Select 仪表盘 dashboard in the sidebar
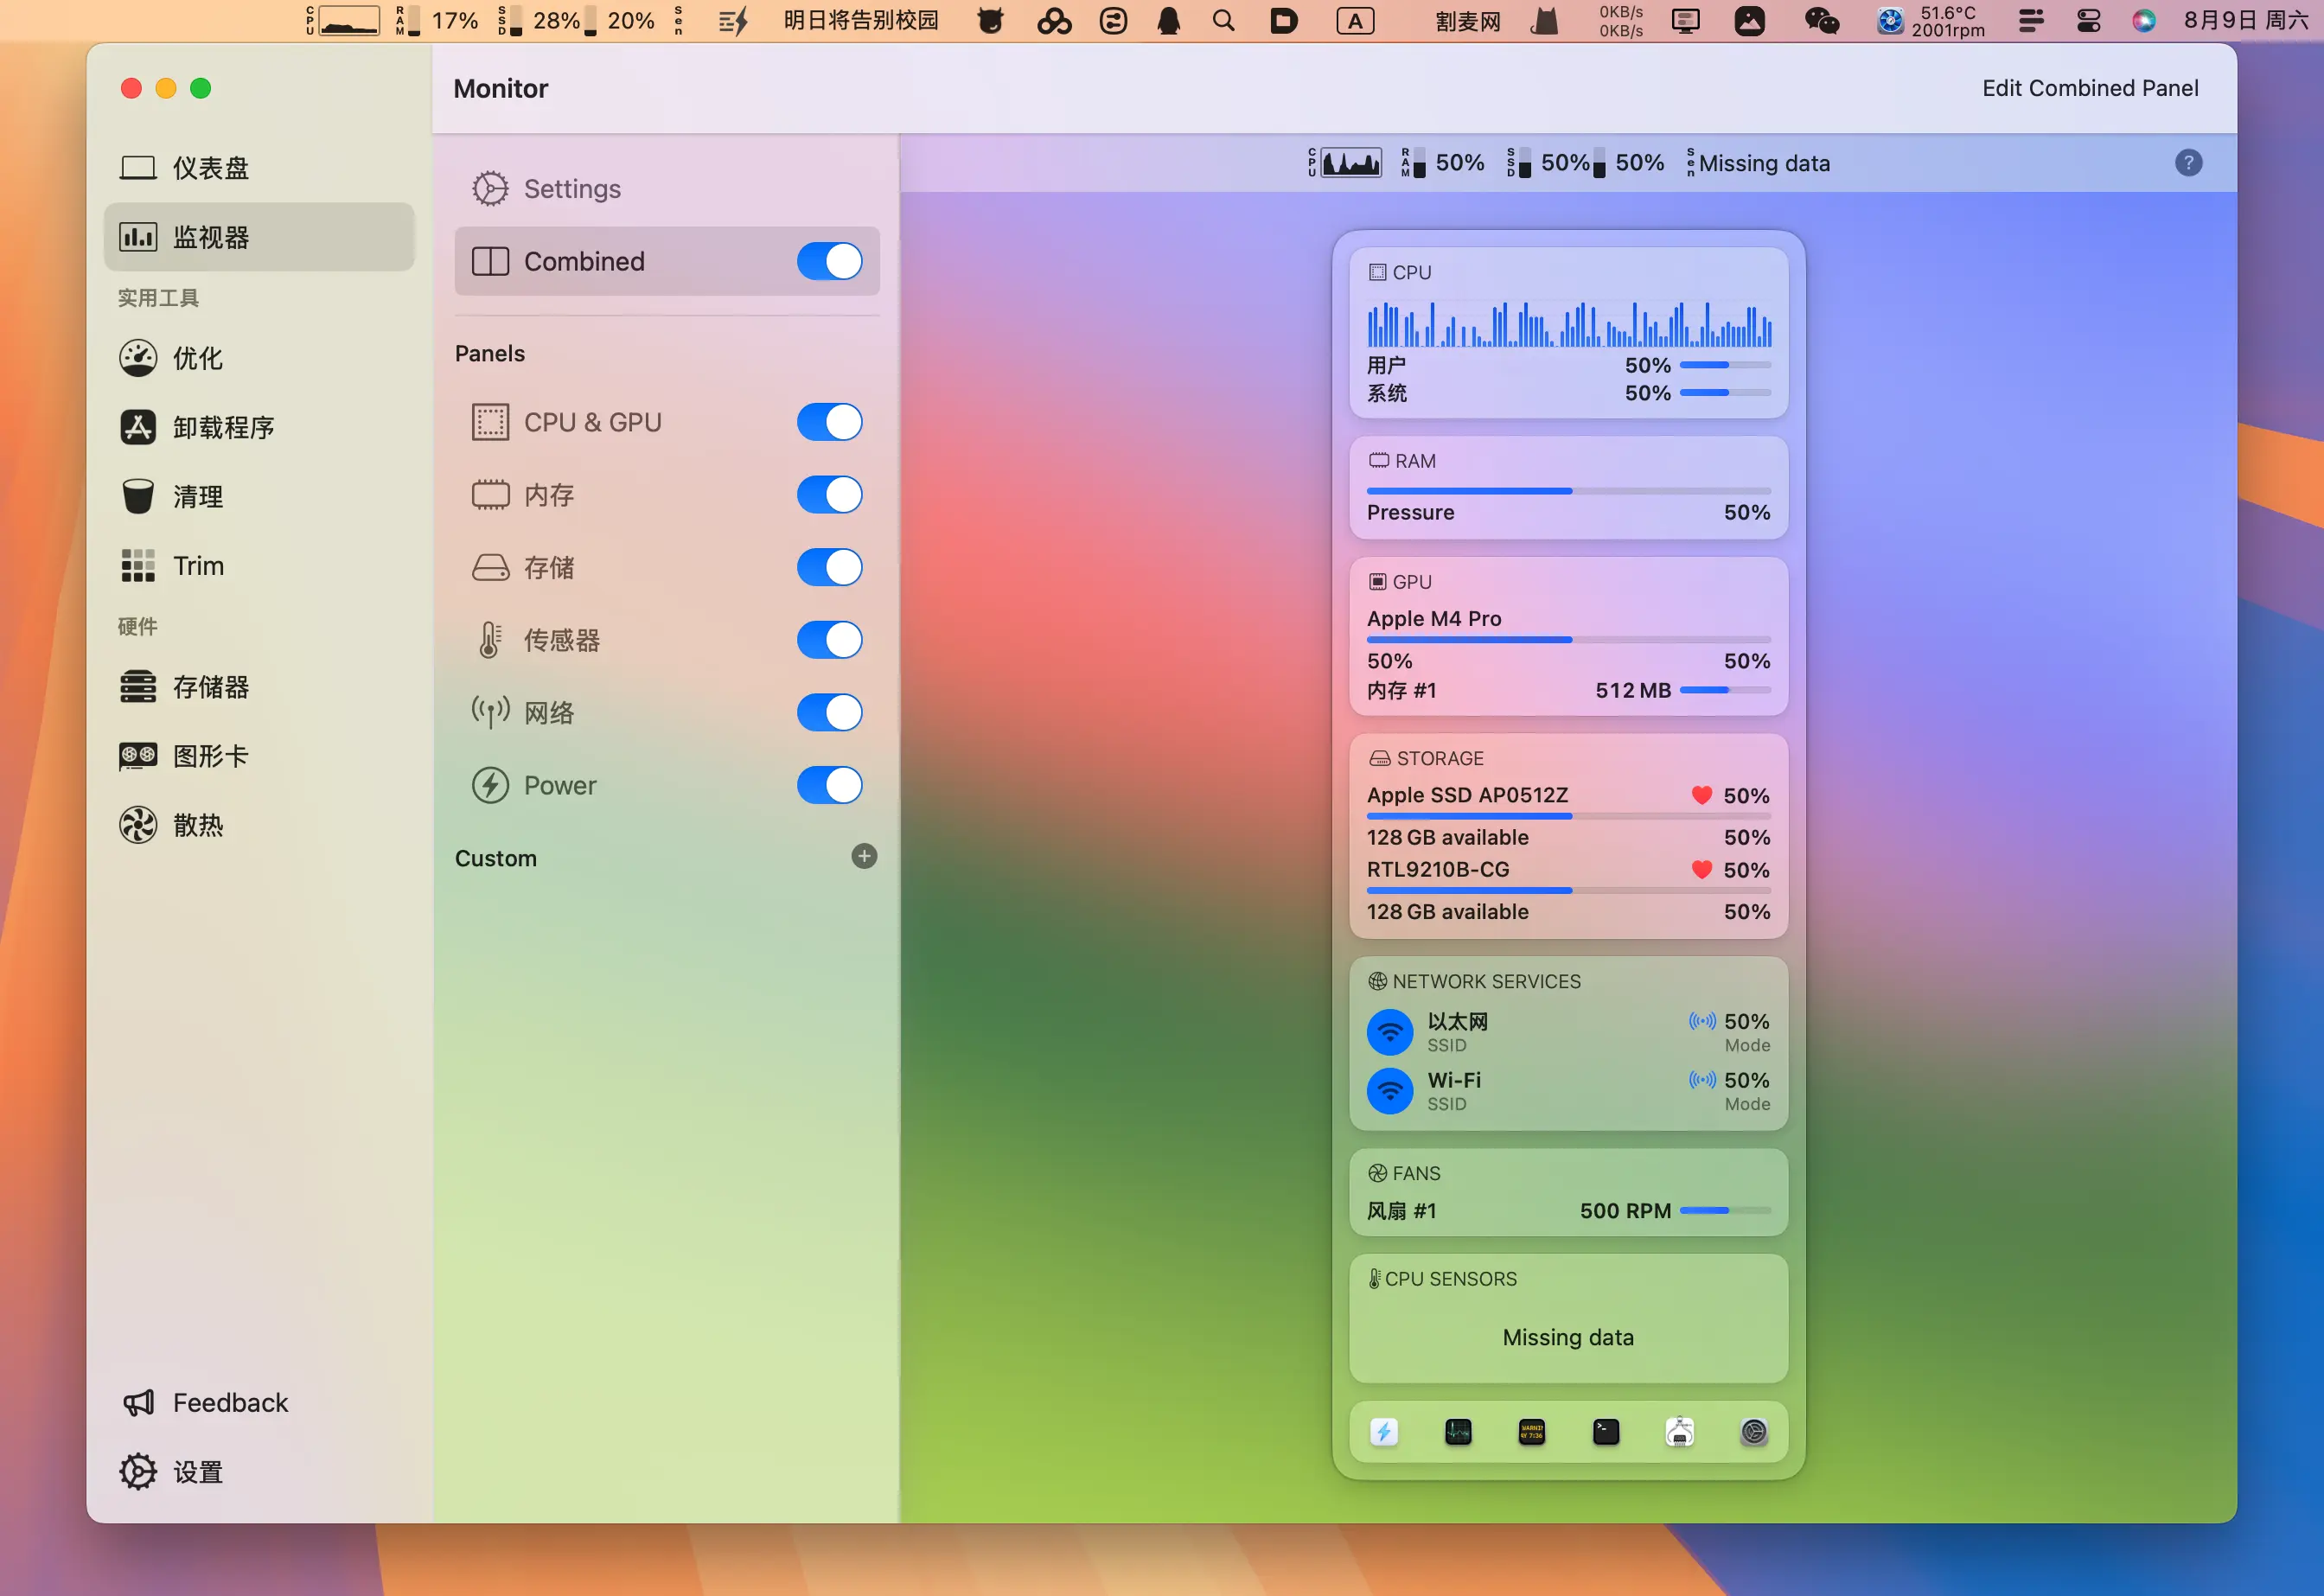This screenshot has height=1596, width=2324. pos(210,168)
